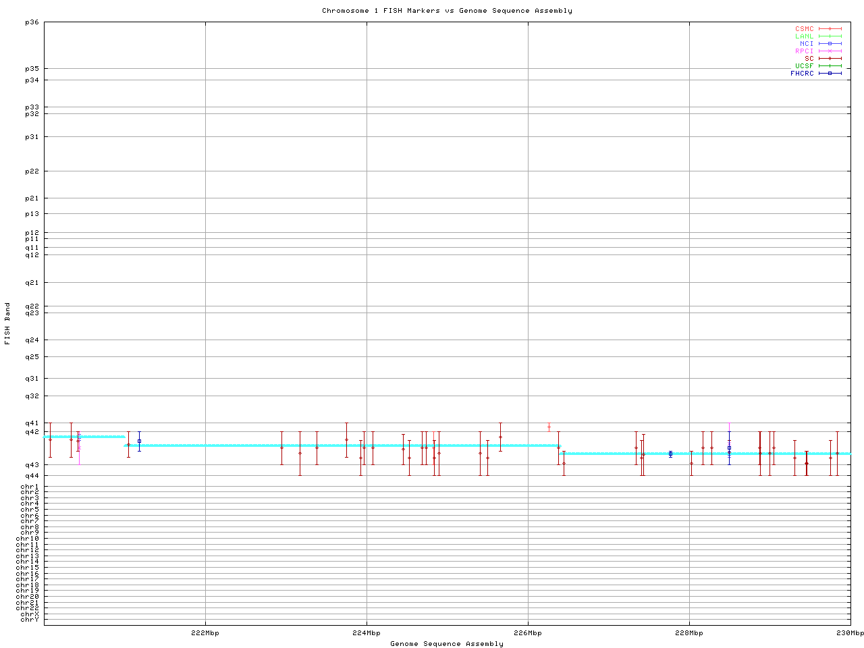This screenshot has height=648, width=864.
Task: Select the p36 band label on y-axis
Action: click(x=32, y=22)
